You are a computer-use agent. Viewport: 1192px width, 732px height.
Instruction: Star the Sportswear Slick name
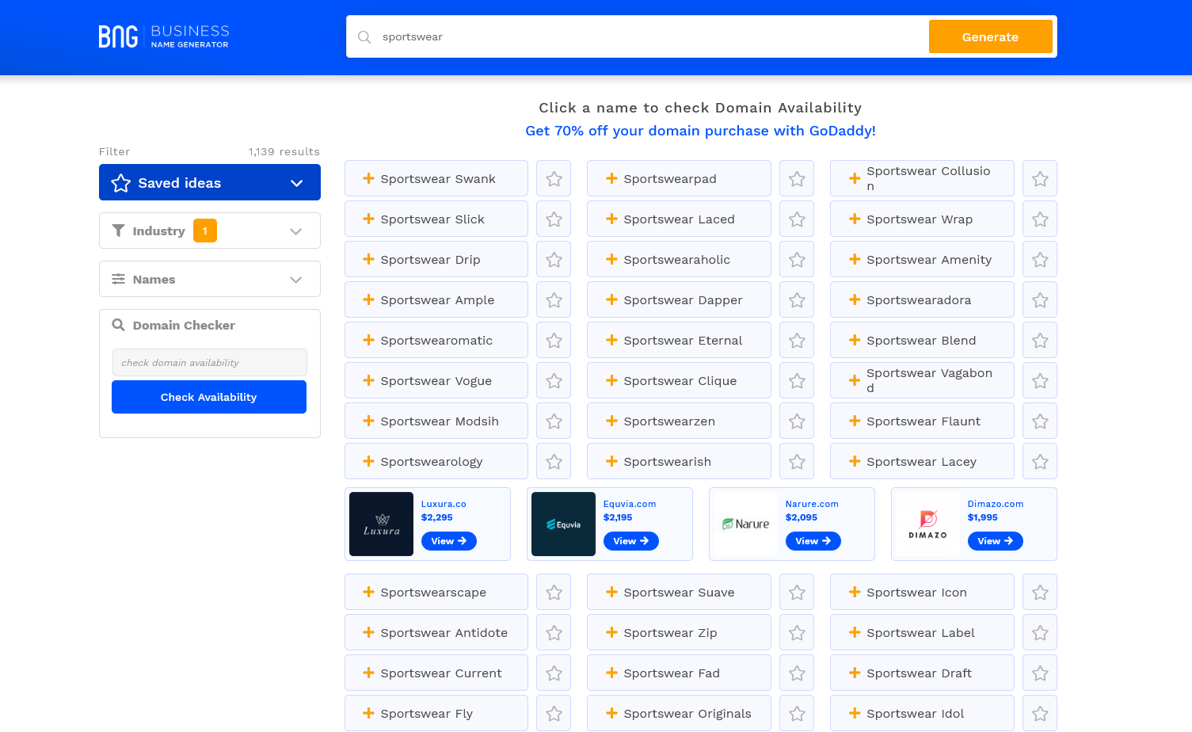tap(554, 219)
